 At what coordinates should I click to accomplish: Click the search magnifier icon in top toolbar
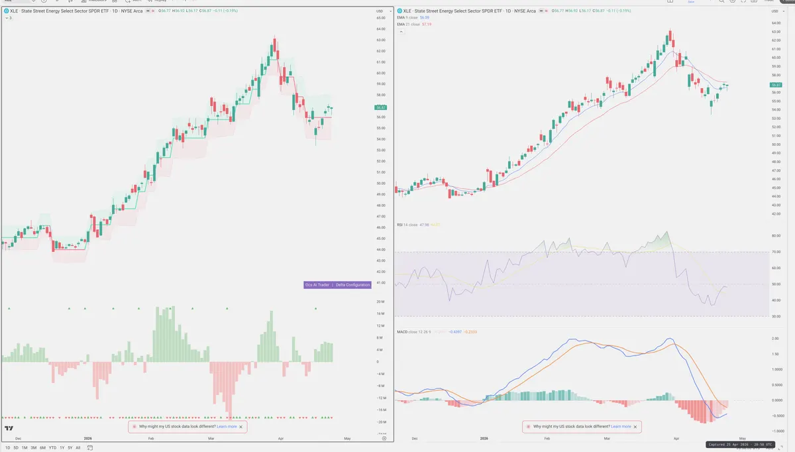722,1
